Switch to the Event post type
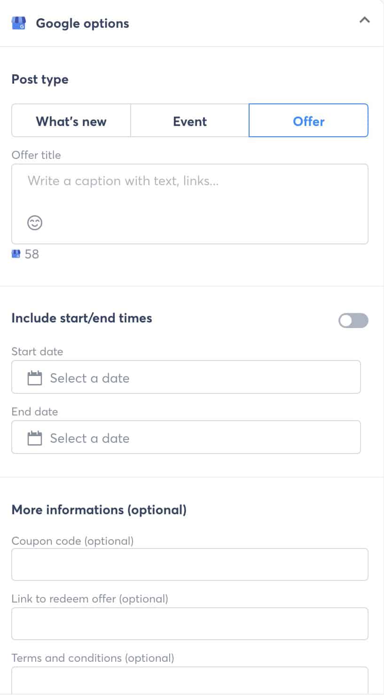This screenshot has height=697, width=384. click(x=189, y=121)
